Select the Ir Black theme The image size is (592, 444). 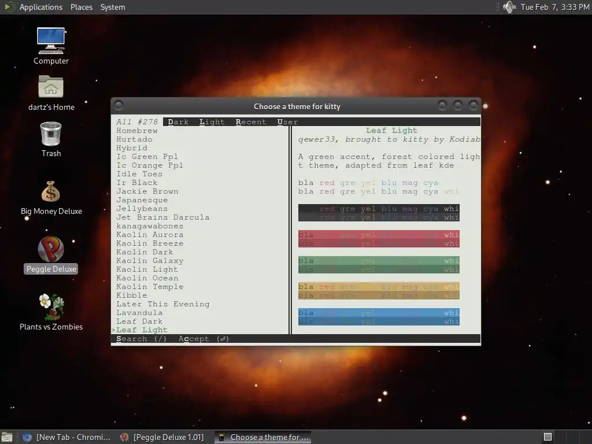(x=136, y=183)
